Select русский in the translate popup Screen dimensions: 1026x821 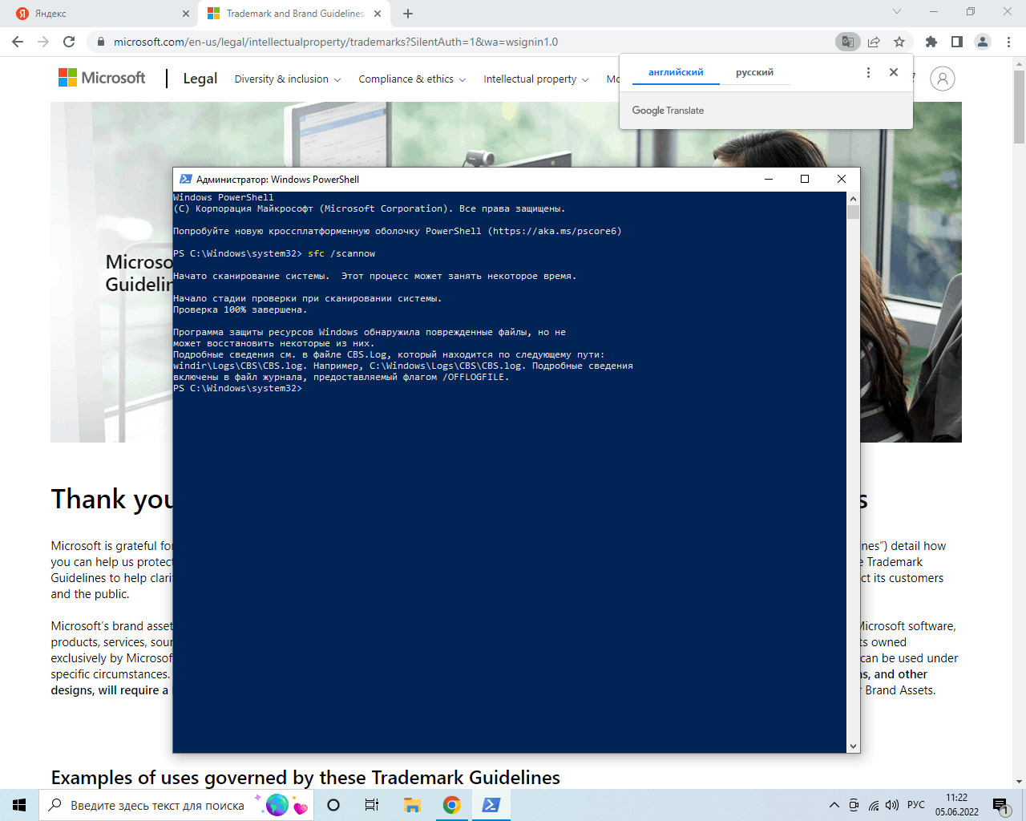[x=754, y=72]
